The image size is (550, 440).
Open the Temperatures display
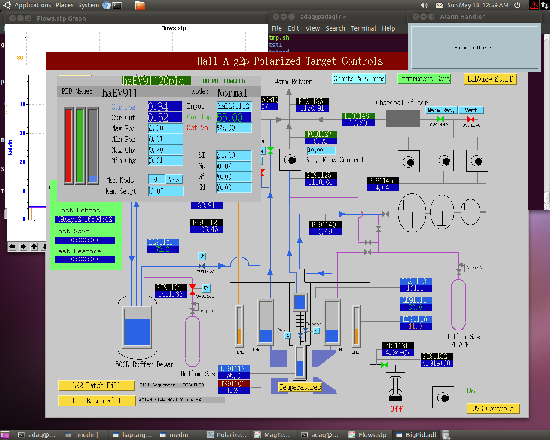tap(300, 387)
